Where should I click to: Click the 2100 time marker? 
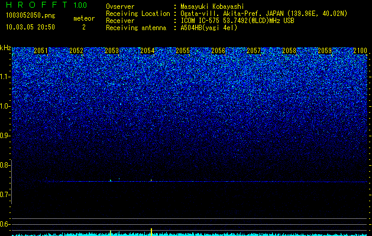tap(360, 51)
